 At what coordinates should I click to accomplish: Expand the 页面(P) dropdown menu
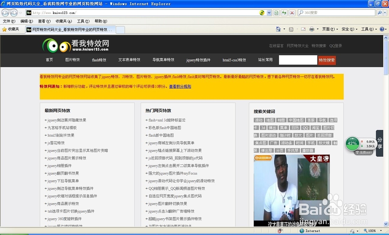(329, 29)
